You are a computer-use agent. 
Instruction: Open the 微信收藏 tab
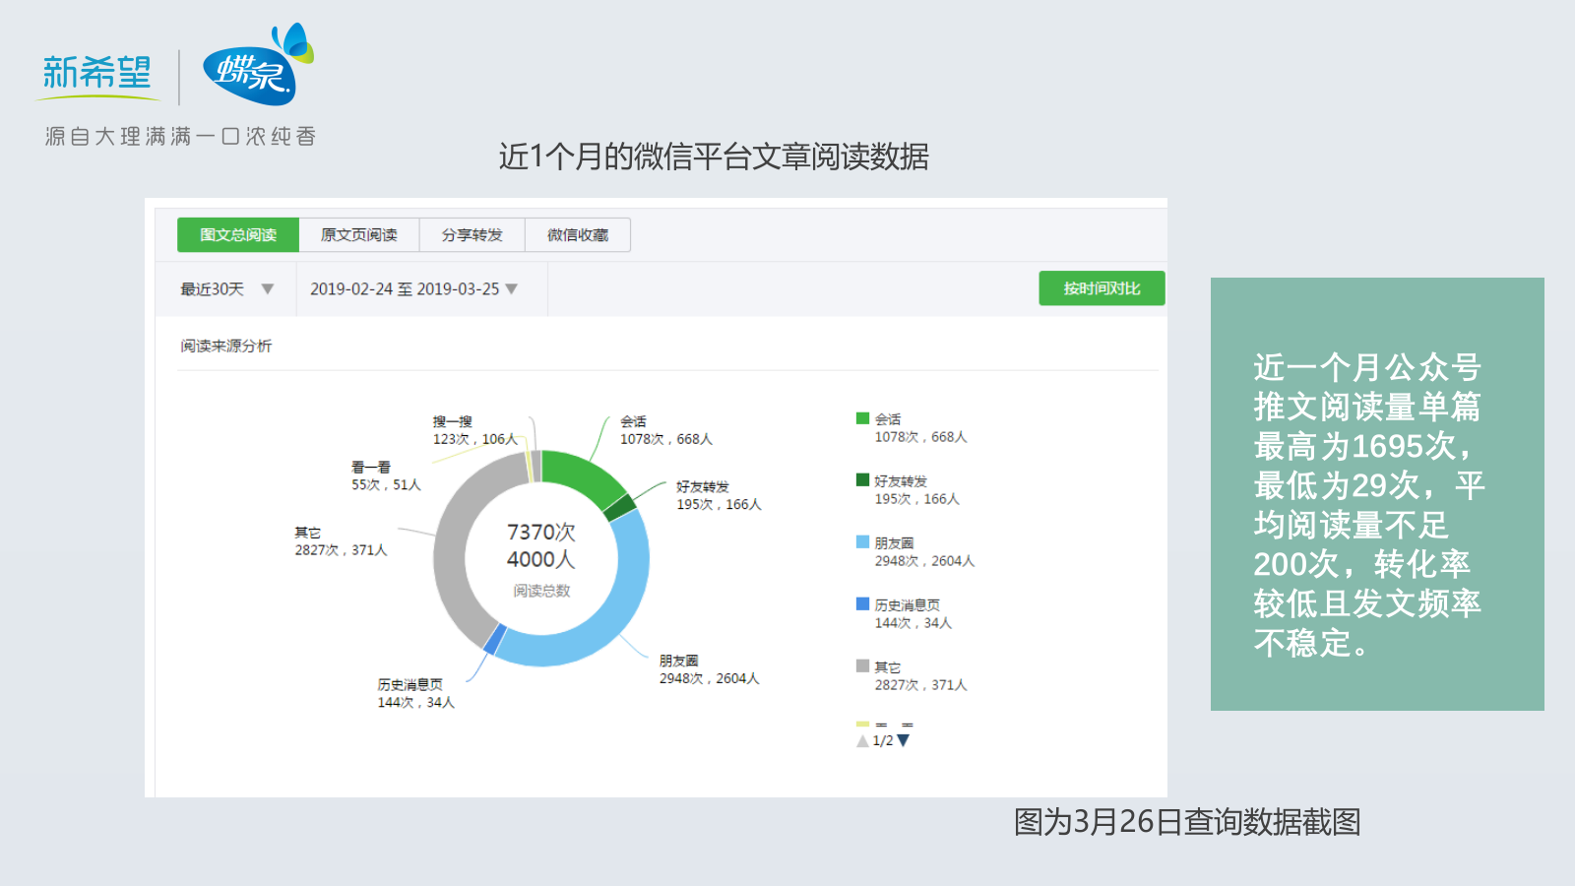(x=578, y=234)
